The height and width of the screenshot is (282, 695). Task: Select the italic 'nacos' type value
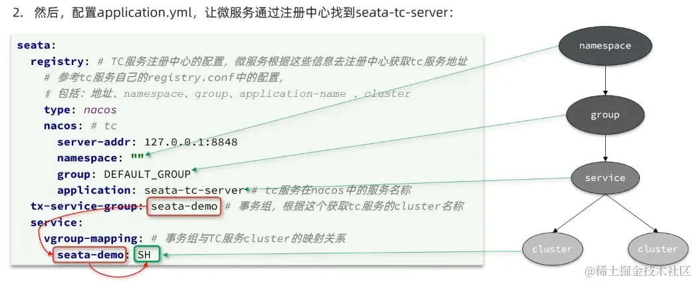pyautogui.click(x=100, y=109)
